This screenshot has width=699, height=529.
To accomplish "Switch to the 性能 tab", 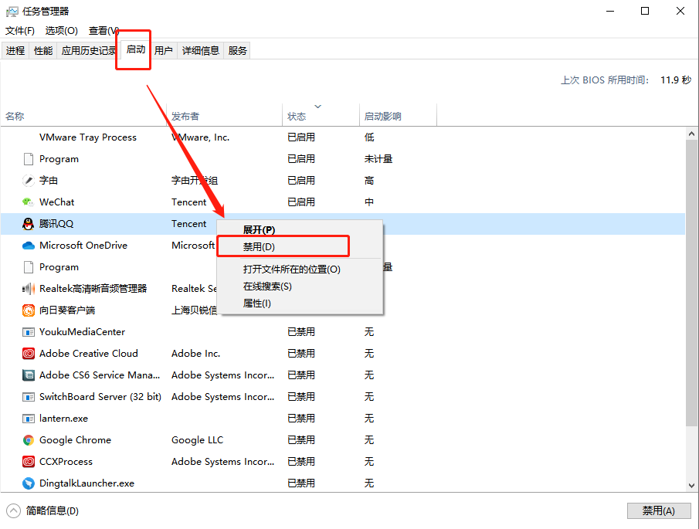I will pyautogui.click(x=43, y=51).
